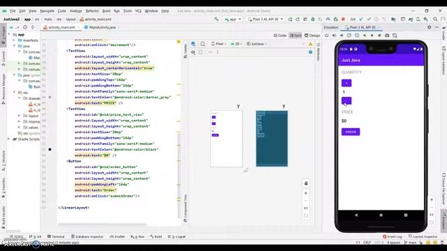Click emulator volume down icon

point(342,36)
